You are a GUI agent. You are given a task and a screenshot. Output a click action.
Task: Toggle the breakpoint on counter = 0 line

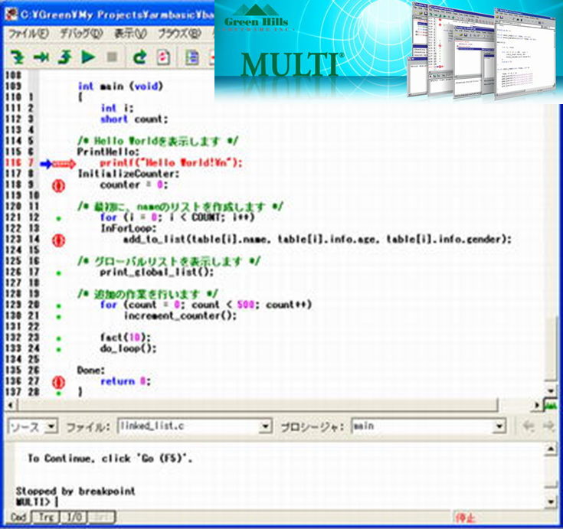pos(58,185)
